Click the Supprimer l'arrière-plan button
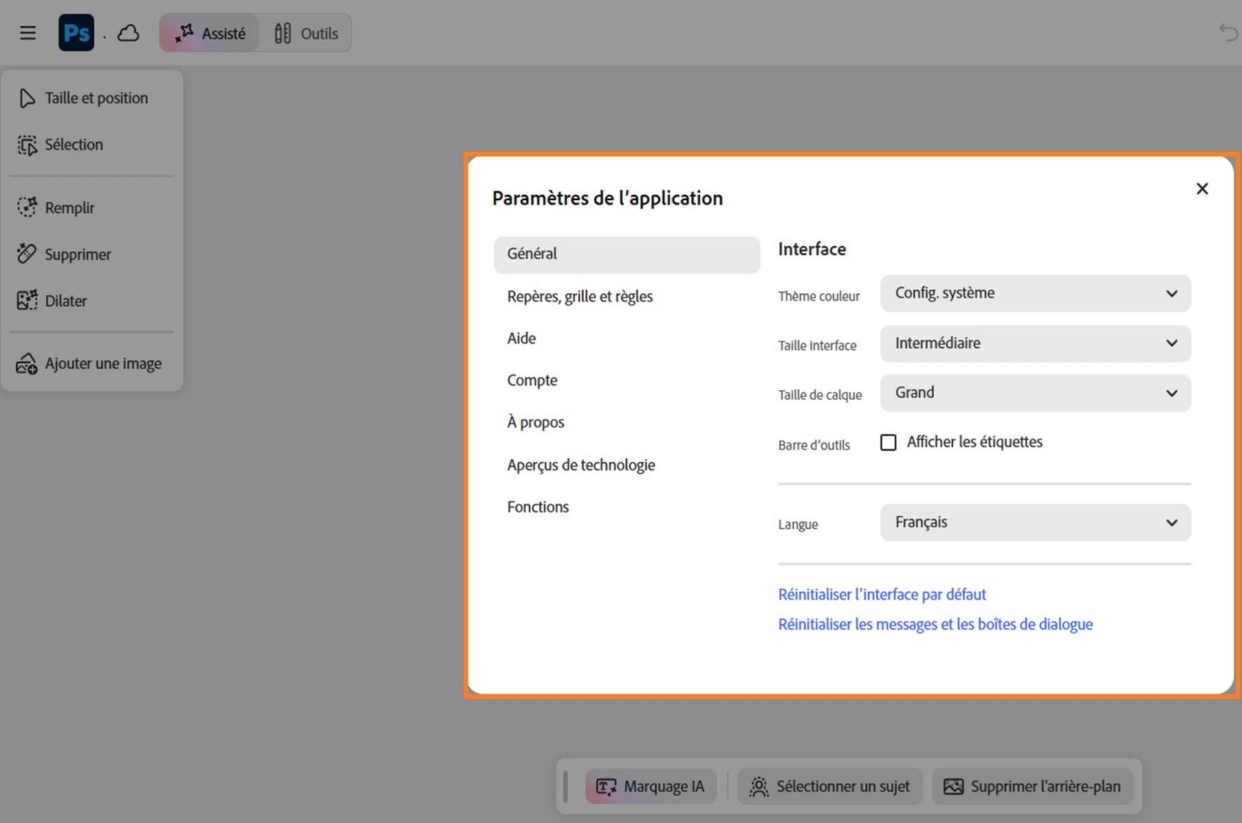 coord(1032,786)
